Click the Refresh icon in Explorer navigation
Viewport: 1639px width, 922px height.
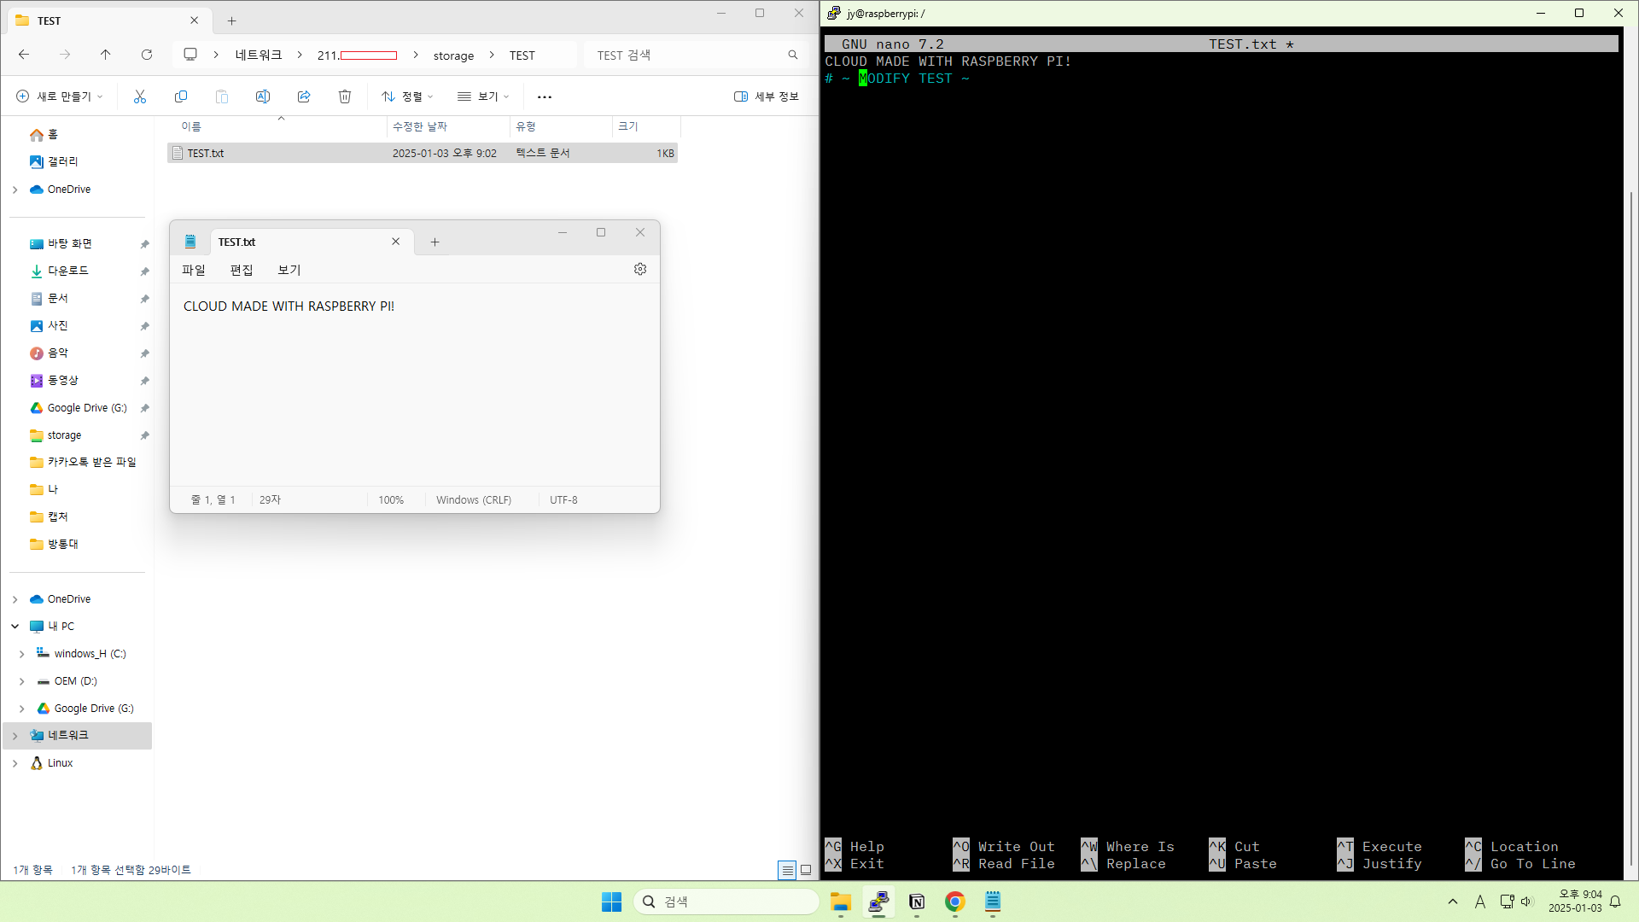[147, 55]
